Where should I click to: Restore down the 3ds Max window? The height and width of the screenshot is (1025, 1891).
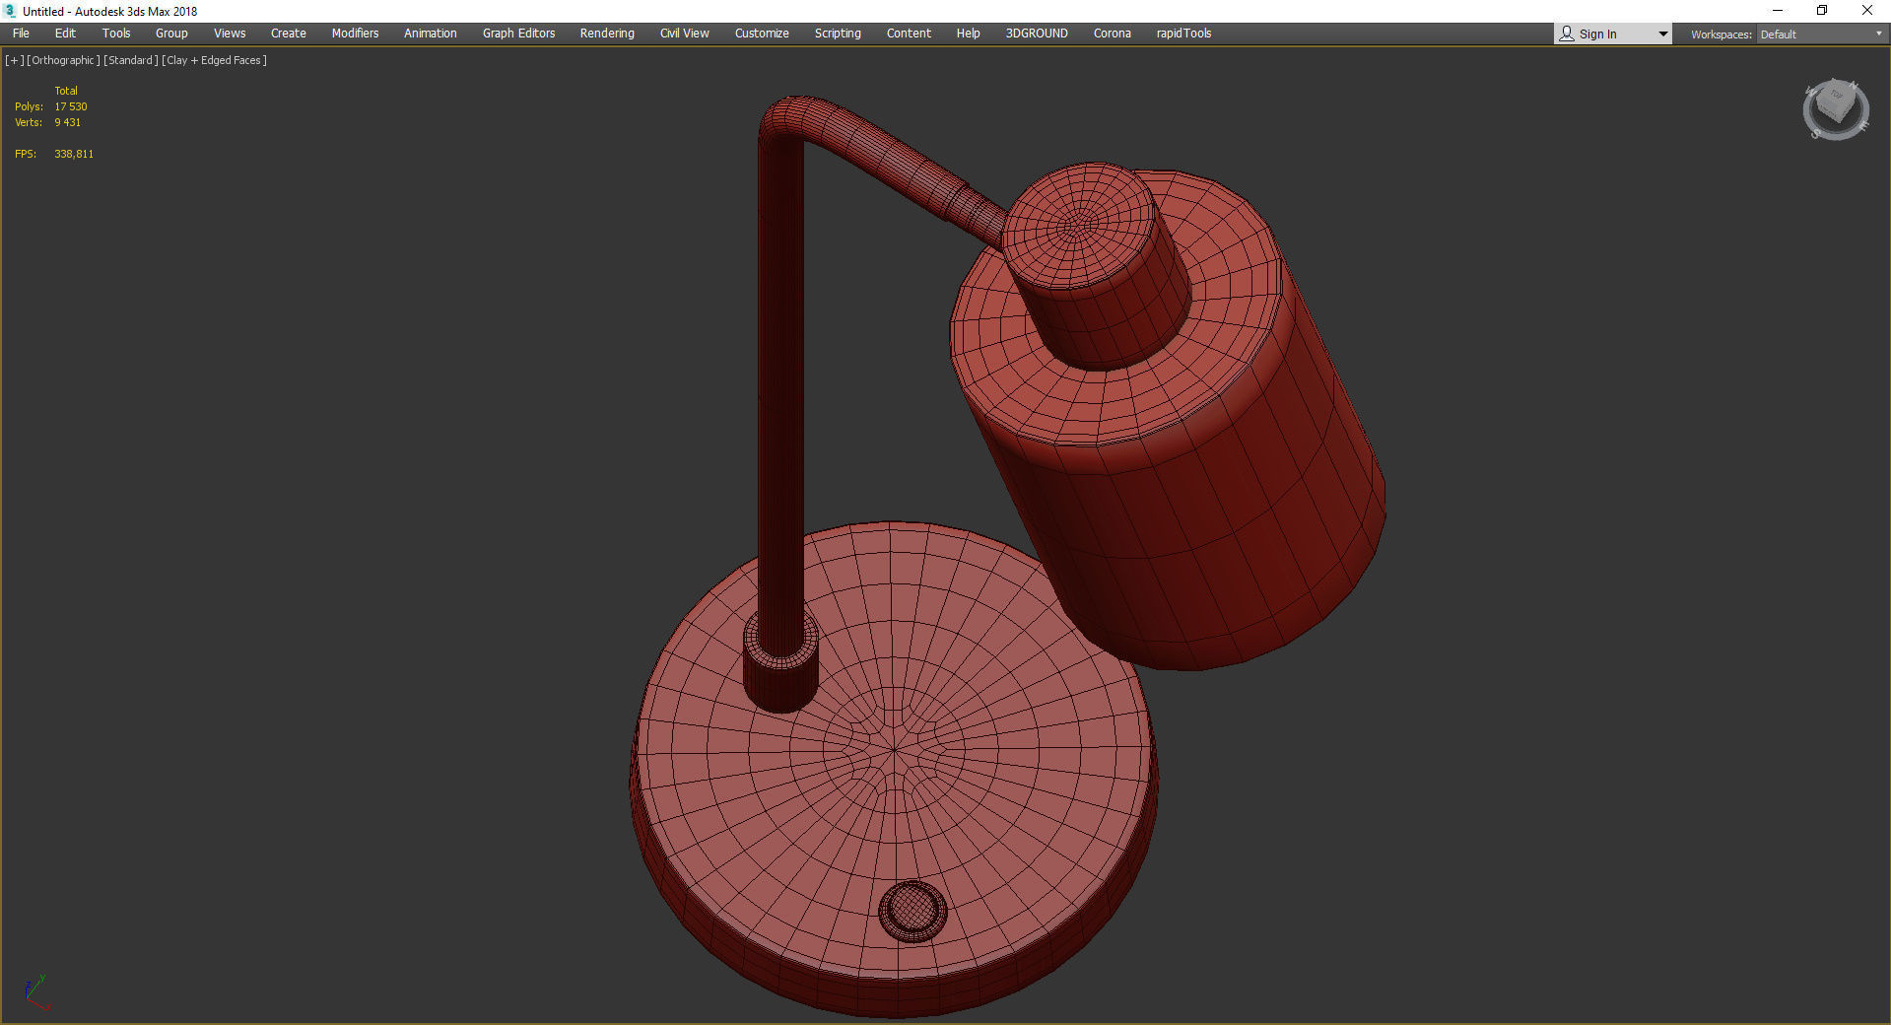click(x=1822, y=11)
